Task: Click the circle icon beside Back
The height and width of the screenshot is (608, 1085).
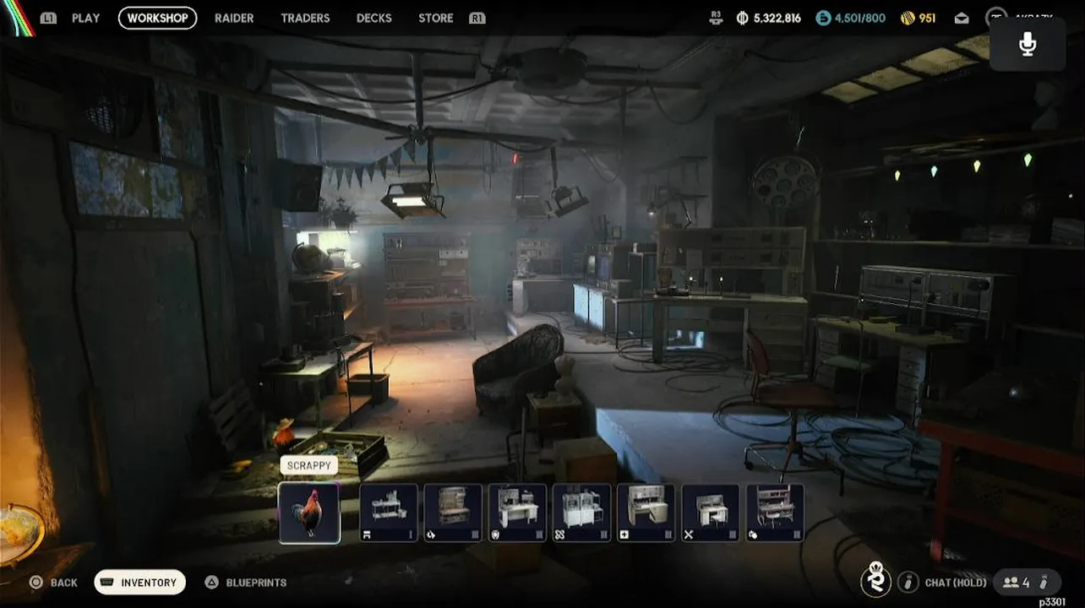Action: pos(35,582)
